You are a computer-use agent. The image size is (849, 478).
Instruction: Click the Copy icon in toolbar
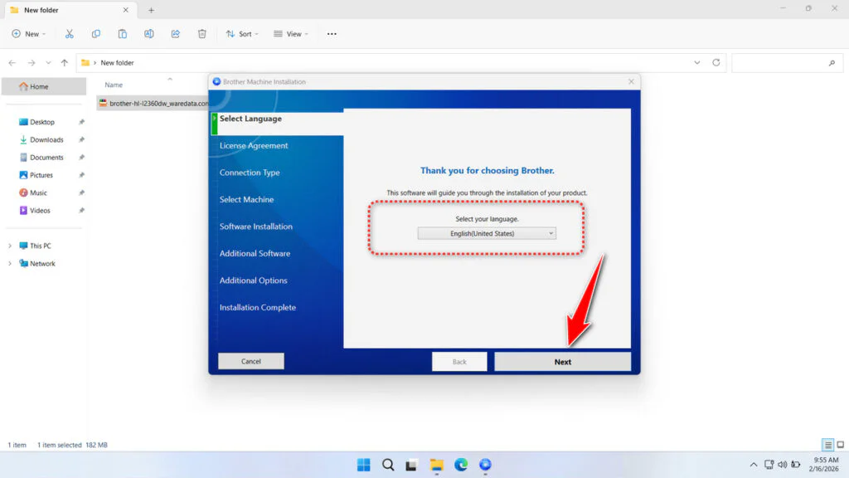click(x=96, y=34)
